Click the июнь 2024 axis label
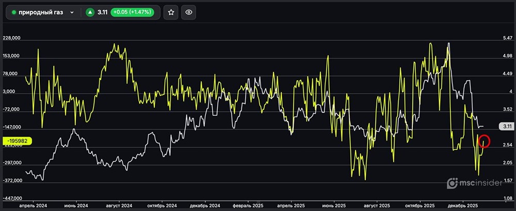Viewport: 516px width, 211px height. tap(76, 205)
